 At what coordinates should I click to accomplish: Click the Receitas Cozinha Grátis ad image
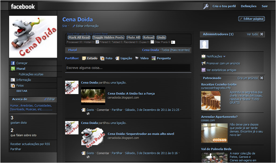(x=211, y=101)
